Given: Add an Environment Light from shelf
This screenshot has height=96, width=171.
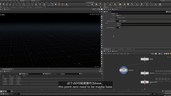Looking at the screenshot, I should [120, 5].
